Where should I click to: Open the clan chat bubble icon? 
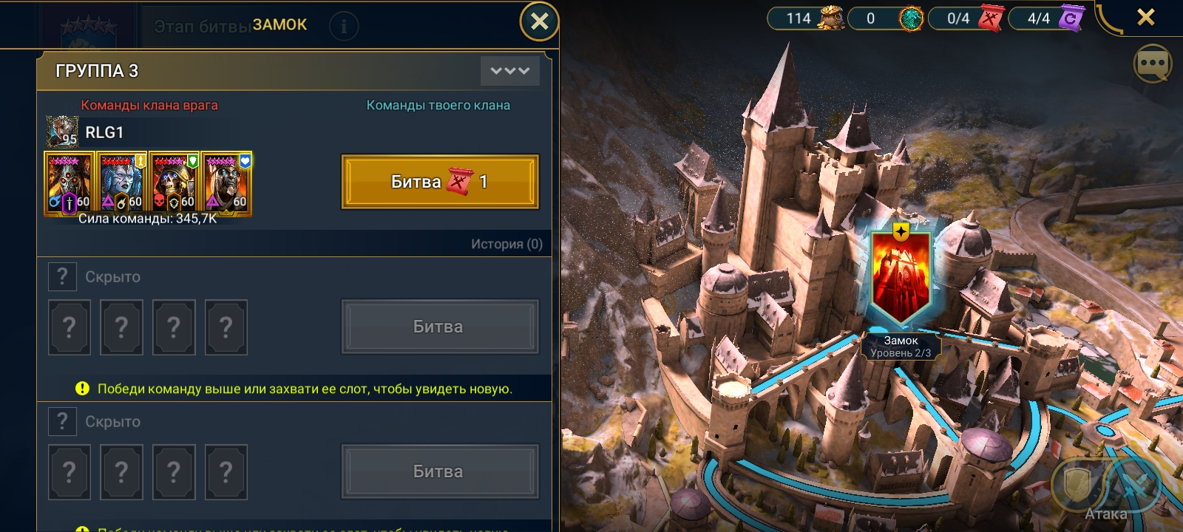(x=1152, y=64)
